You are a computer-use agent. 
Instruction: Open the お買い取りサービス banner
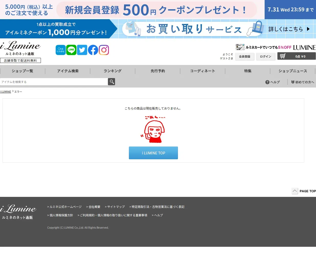click(158, 29)
